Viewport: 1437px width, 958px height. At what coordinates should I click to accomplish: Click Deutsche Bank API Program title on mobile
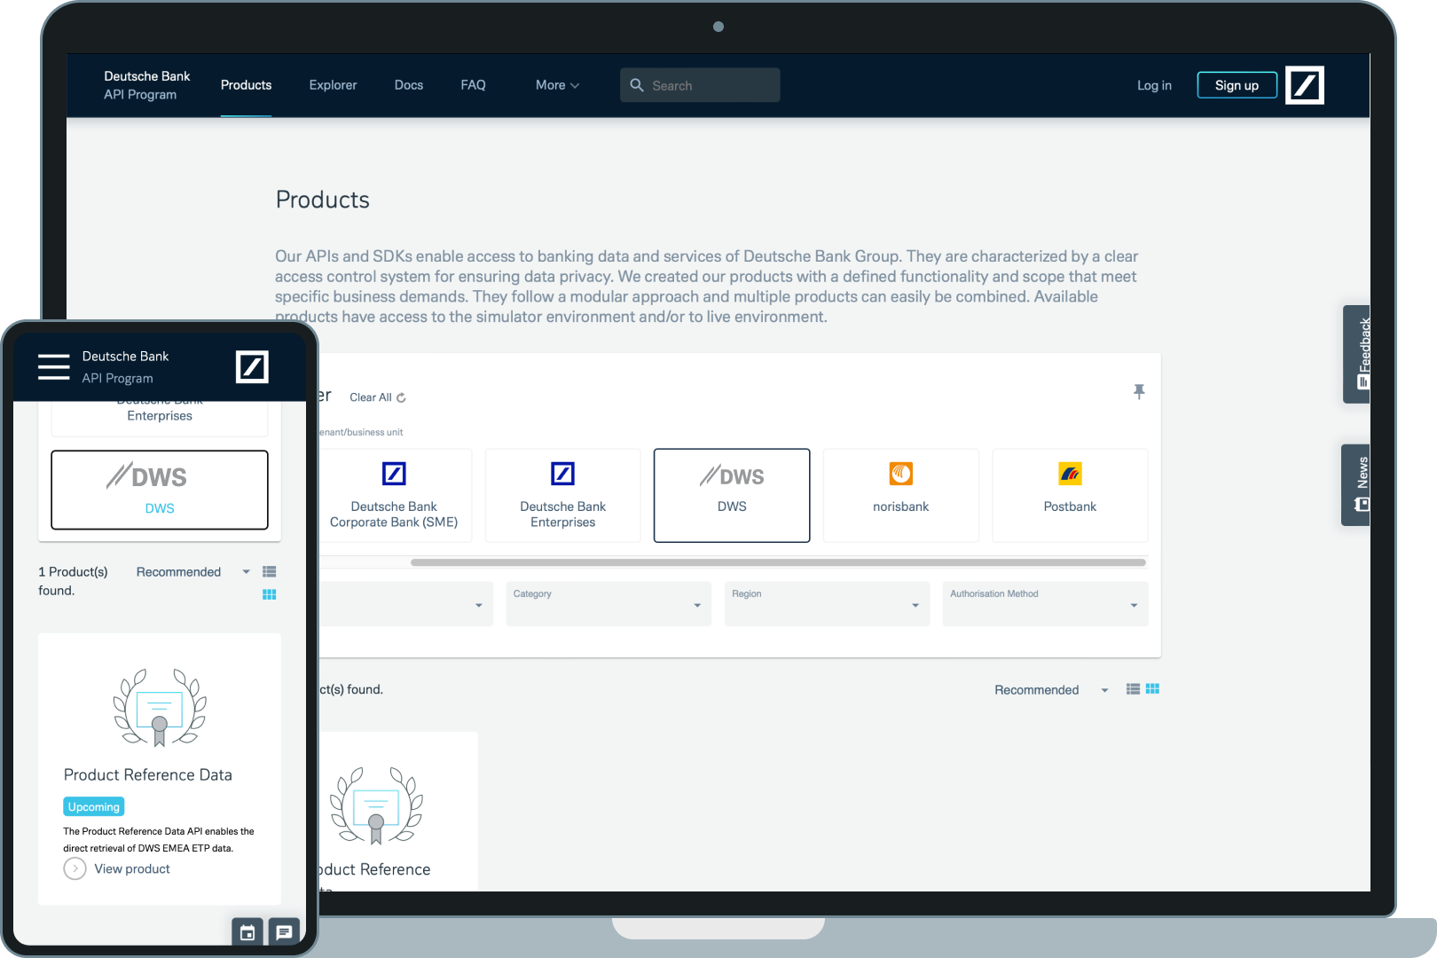(125, 366)
